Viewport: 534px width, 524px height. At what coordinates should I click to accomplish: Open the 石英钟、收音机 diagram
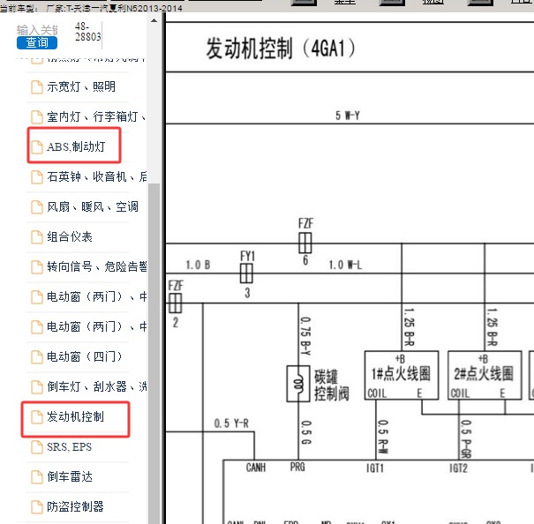point(97,176)
